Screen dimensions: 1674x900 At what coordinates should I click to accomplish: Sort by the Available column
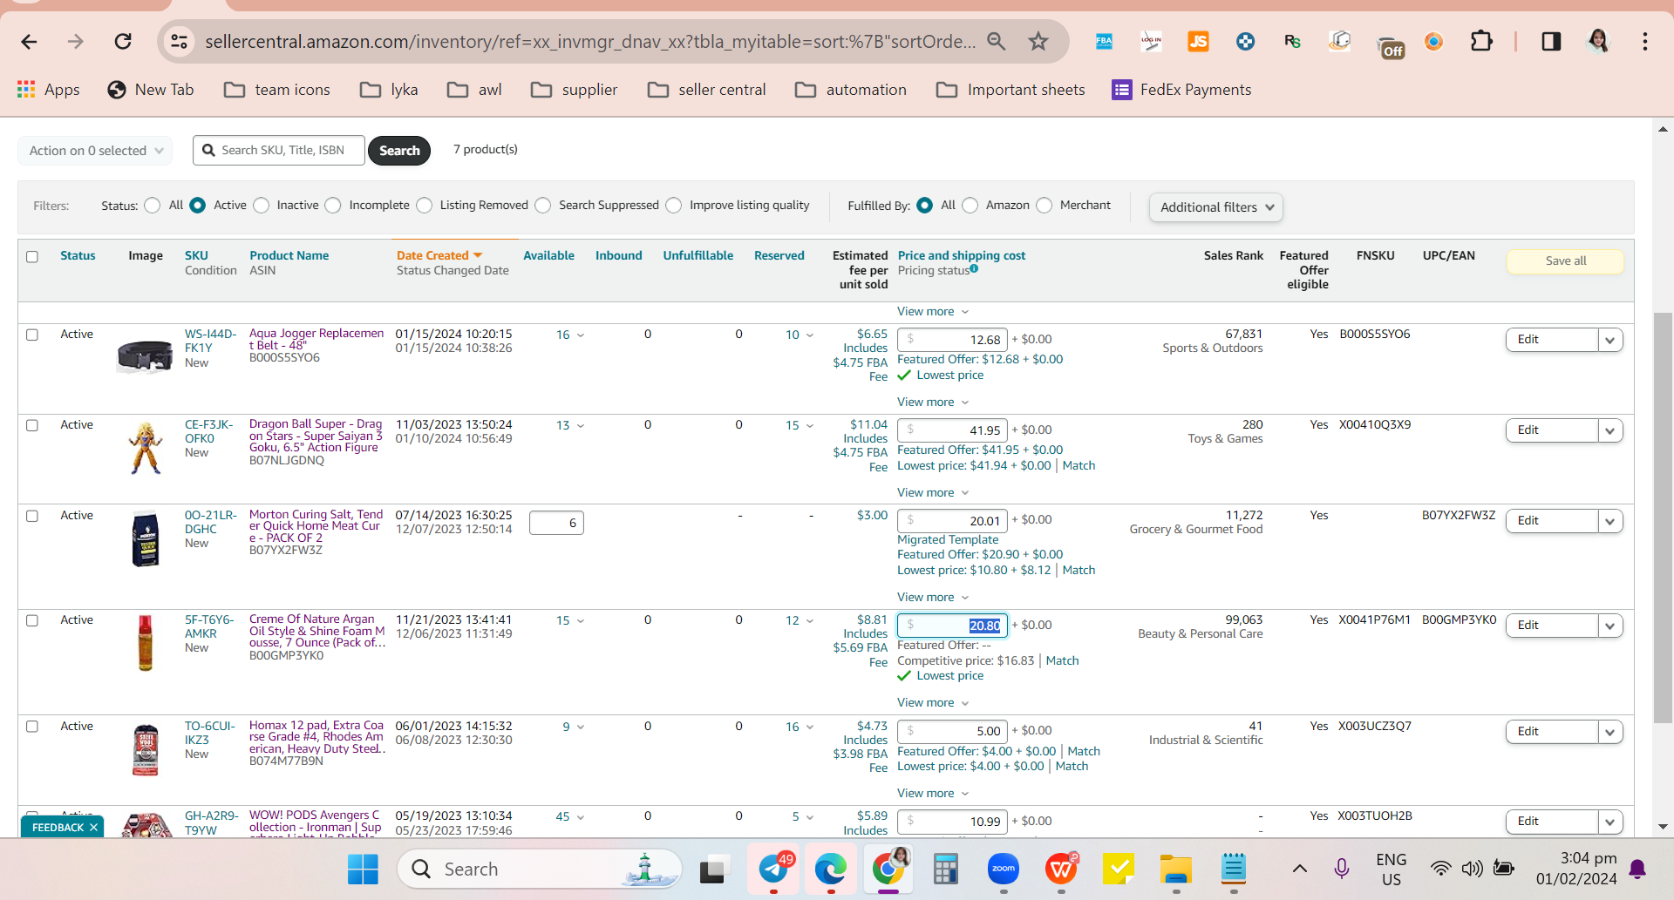coord(548,255)
